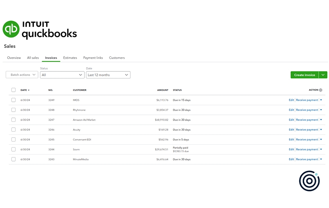Receive payment for MinuteMedia invoice

tap(307, 159)
